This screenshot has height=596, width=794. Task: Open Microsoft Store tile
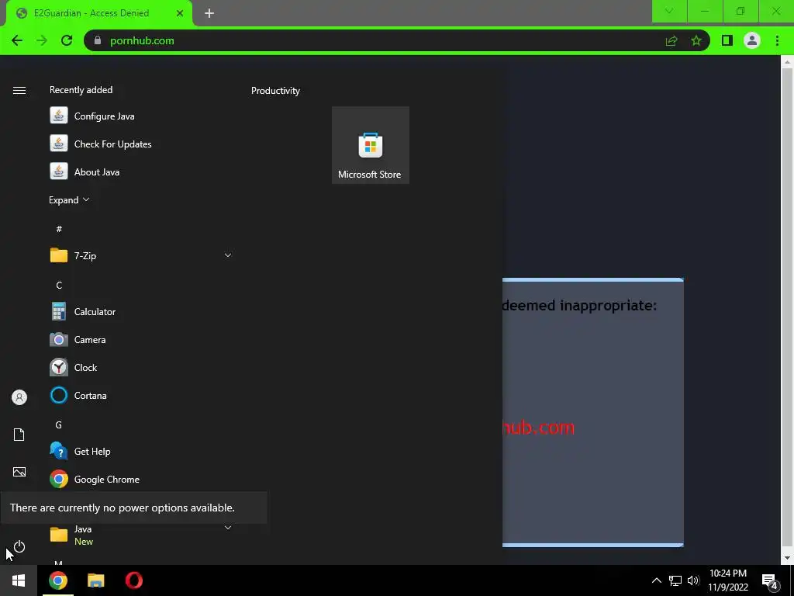(x=370, y=145)
